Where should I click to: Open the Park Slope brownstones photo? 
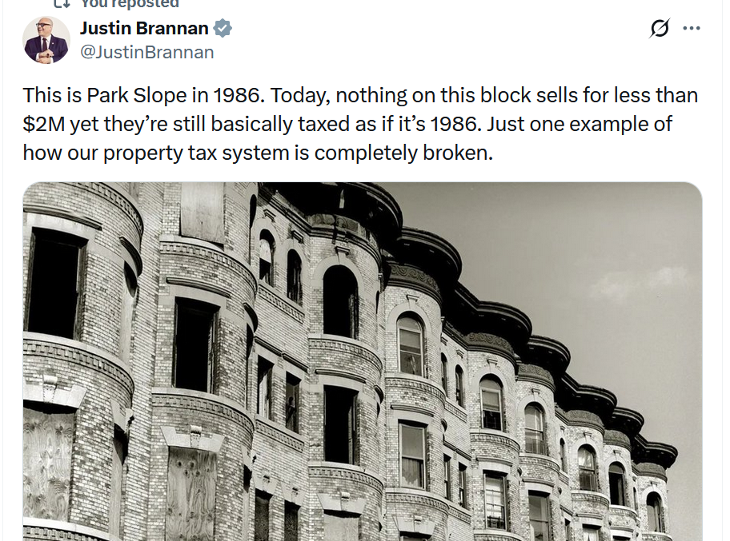click(362, 361)
